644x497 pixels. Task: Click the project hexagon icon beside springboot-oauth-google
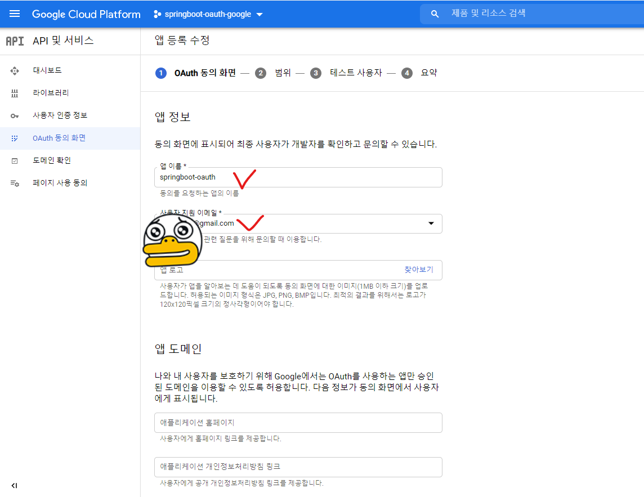(157, 15)
